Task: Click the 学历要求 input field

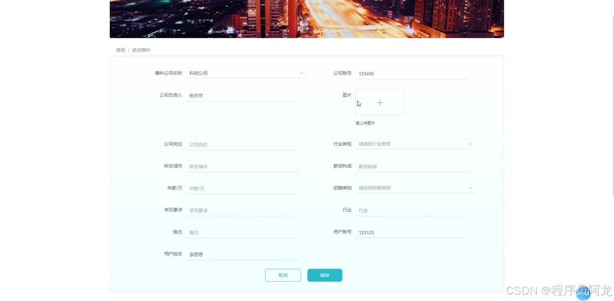Action: coord(243,210)
